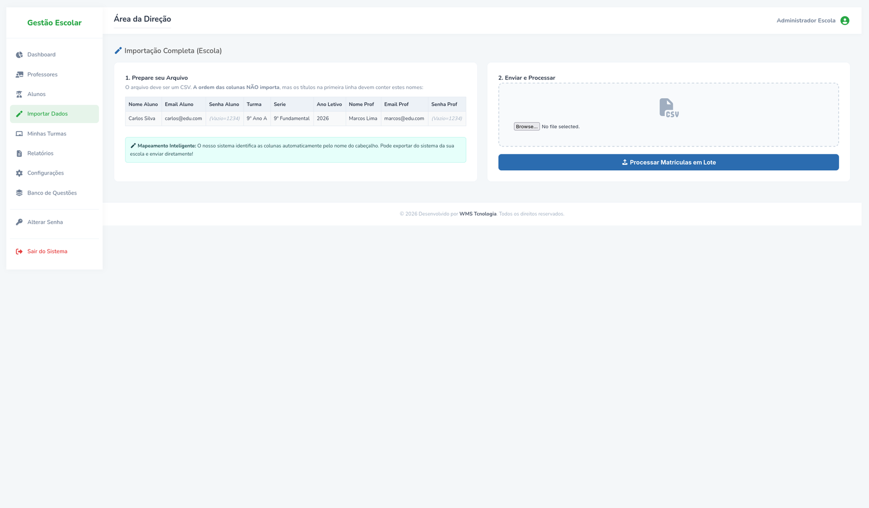Select Banco de Questões menu entry
The image size is (869, 508).
(x=52, y=193)
